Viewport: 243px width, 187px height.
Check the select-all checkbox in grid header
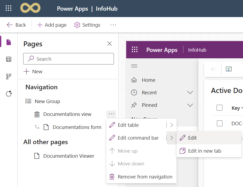(x=220, y=108)
